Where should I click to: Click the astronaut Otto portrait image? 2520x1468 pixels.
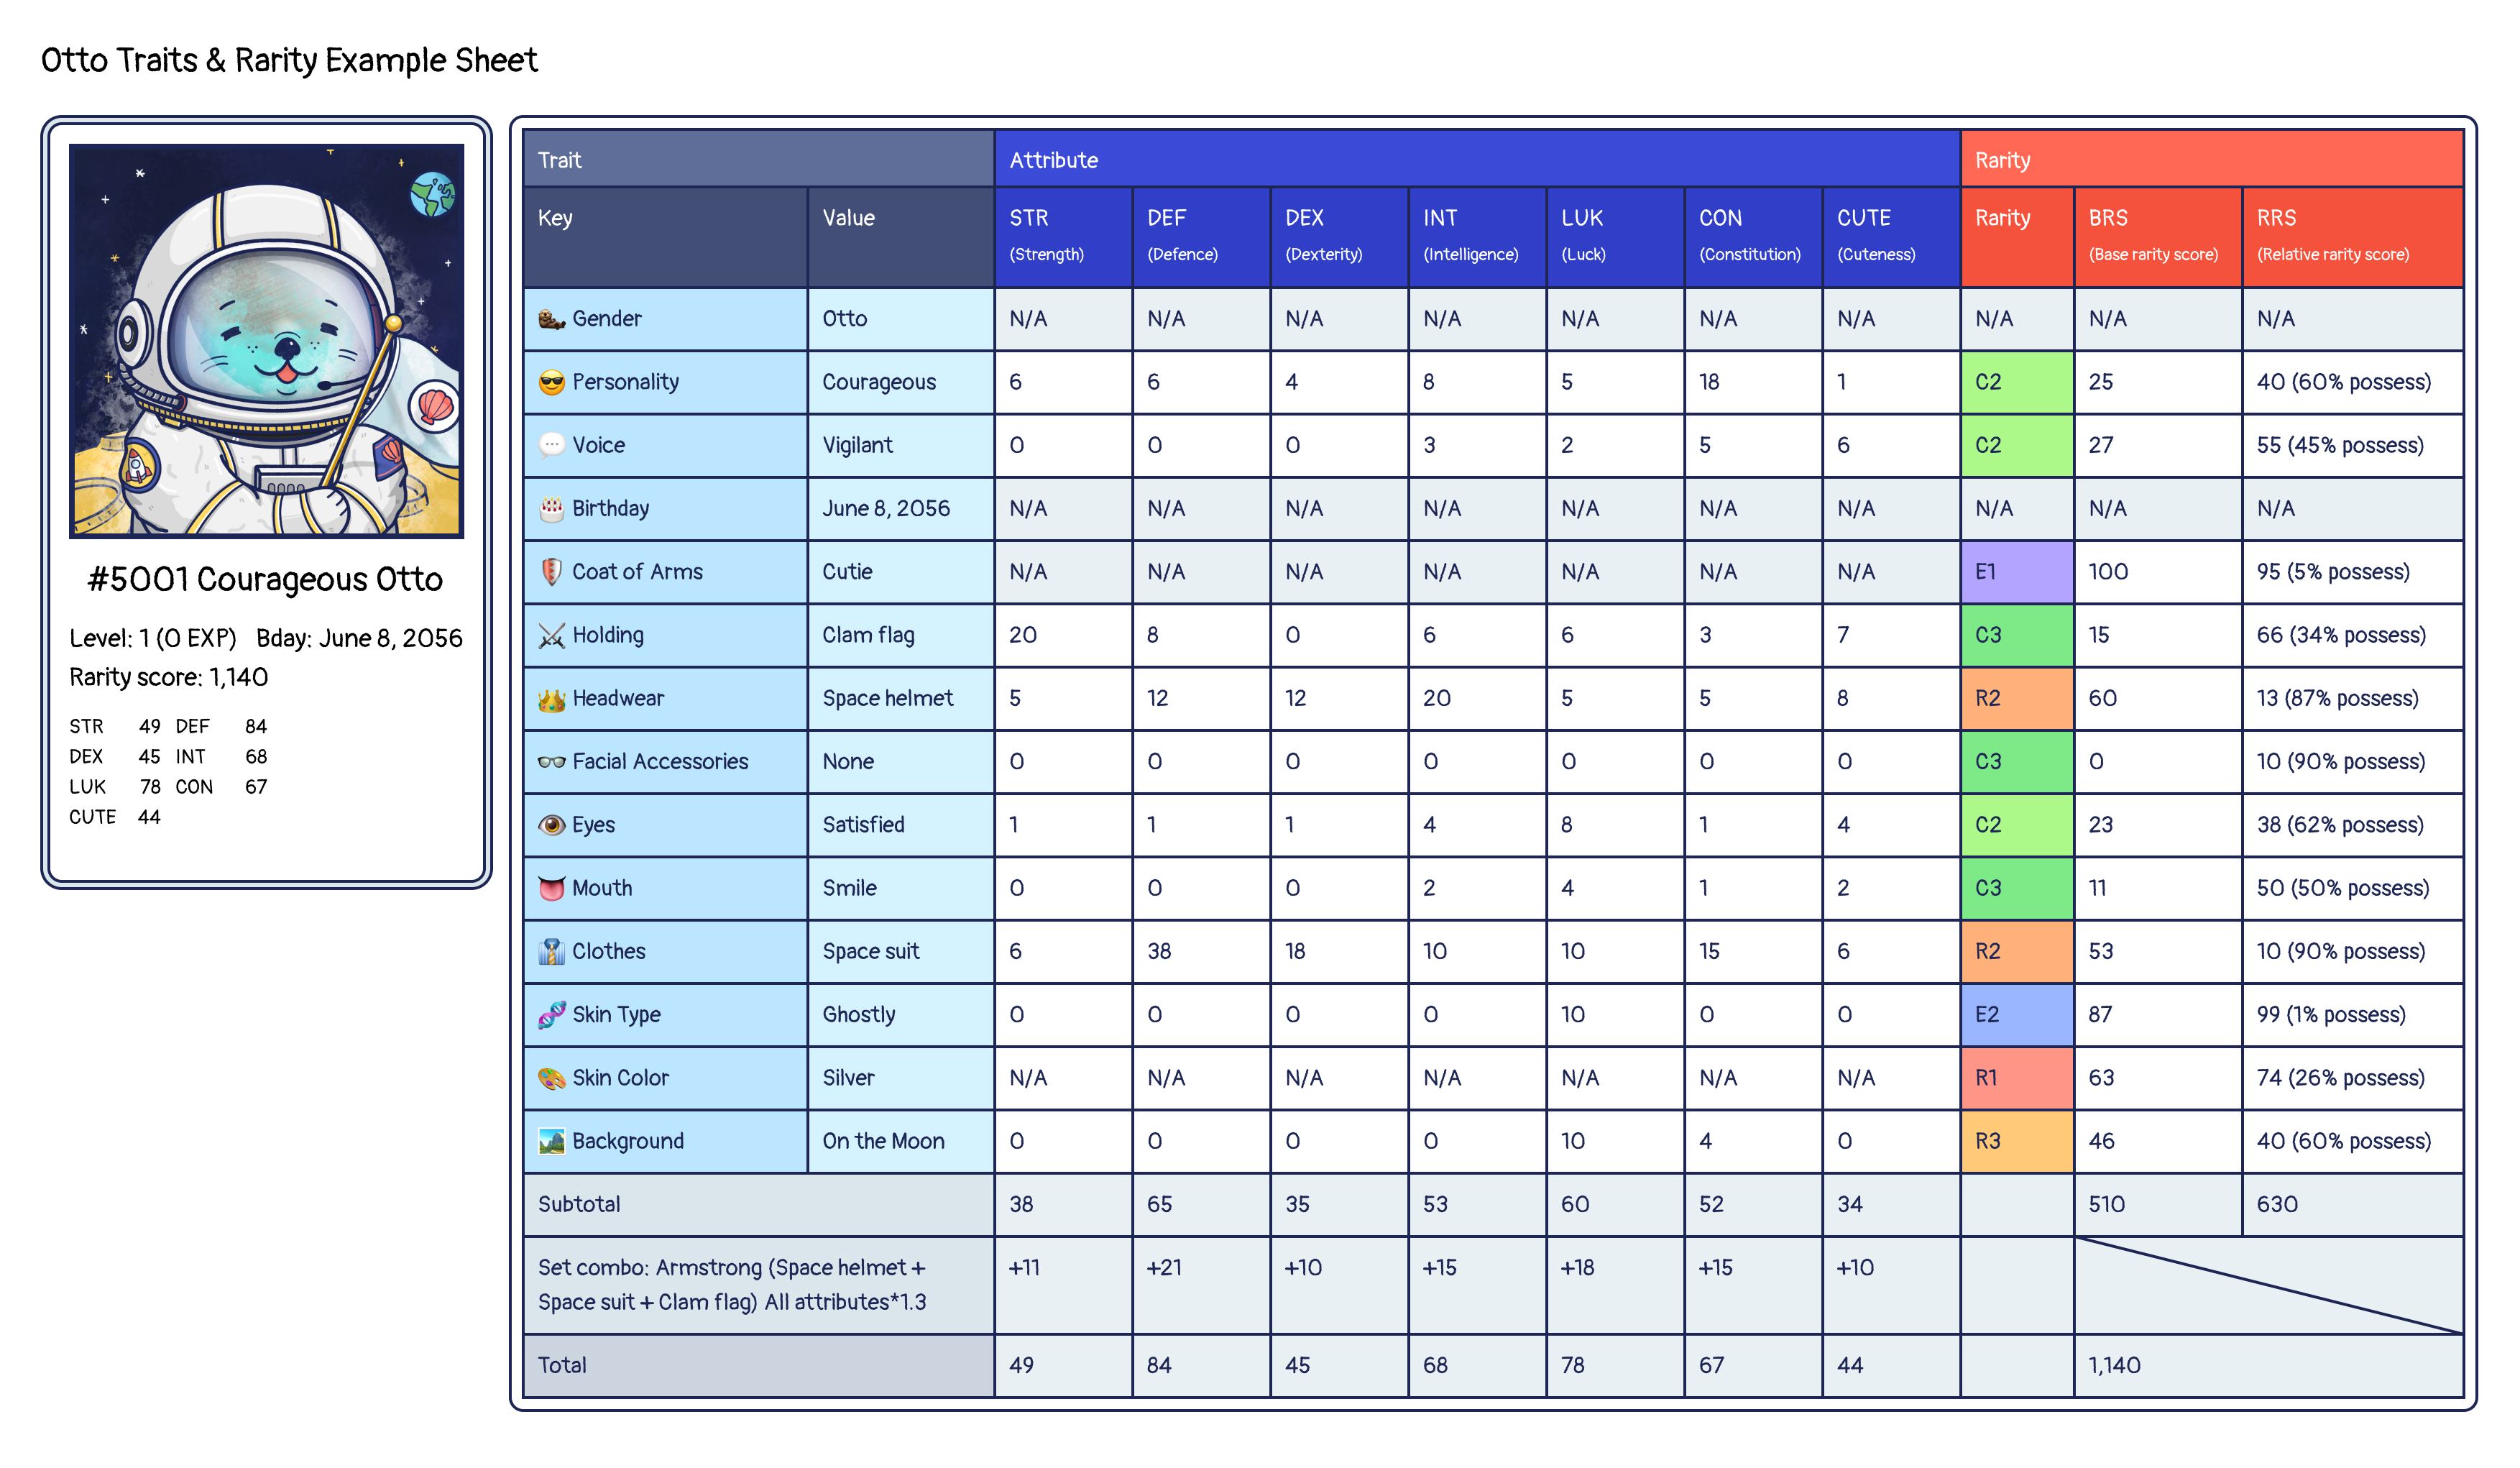266,340
